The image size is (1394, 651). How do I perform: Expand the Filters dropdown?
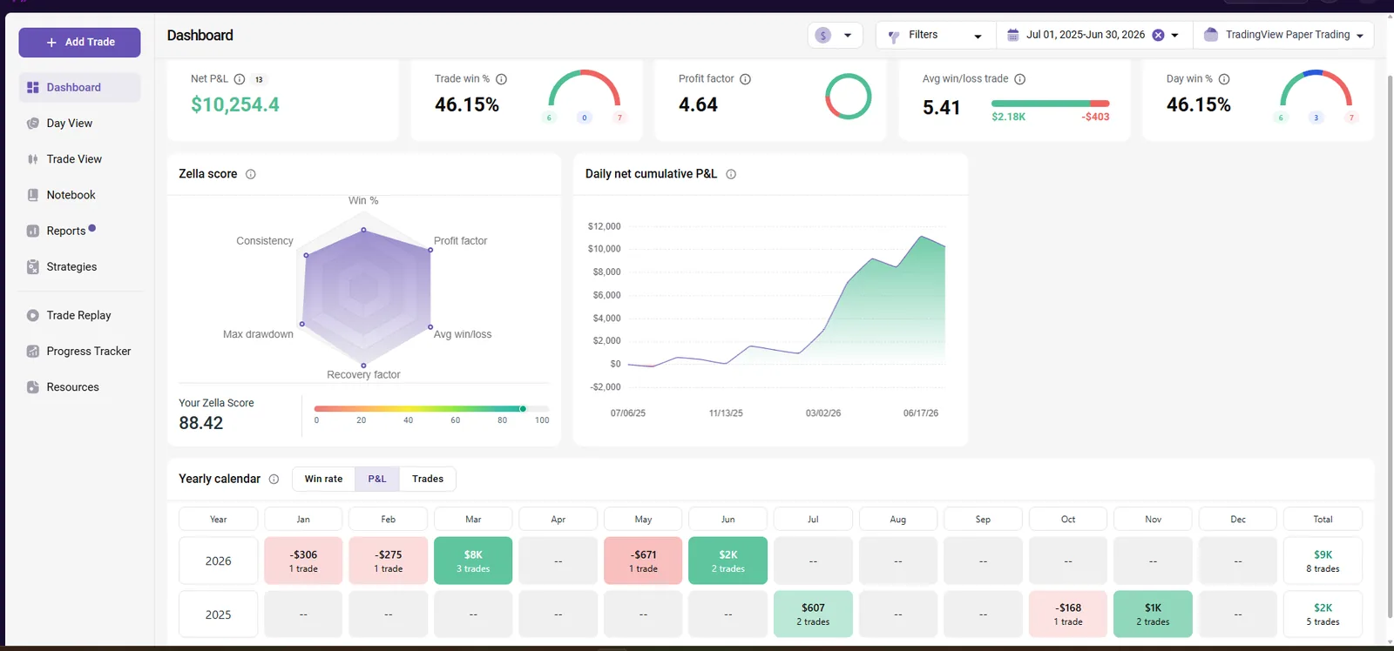(x=935, y=36)
